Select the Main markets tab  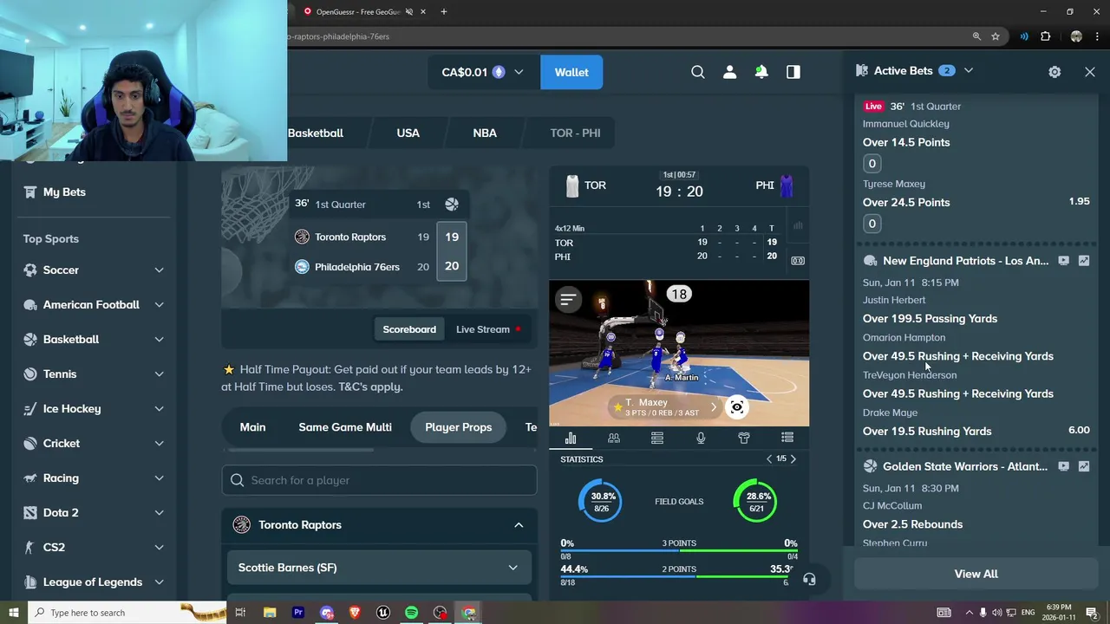point(252,427)
